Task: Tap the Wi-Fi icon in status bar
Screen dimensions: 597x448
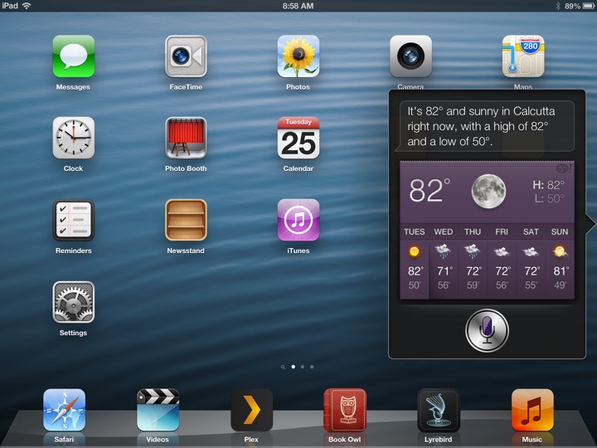Action: pyautogui.click(x=27, y=6)
